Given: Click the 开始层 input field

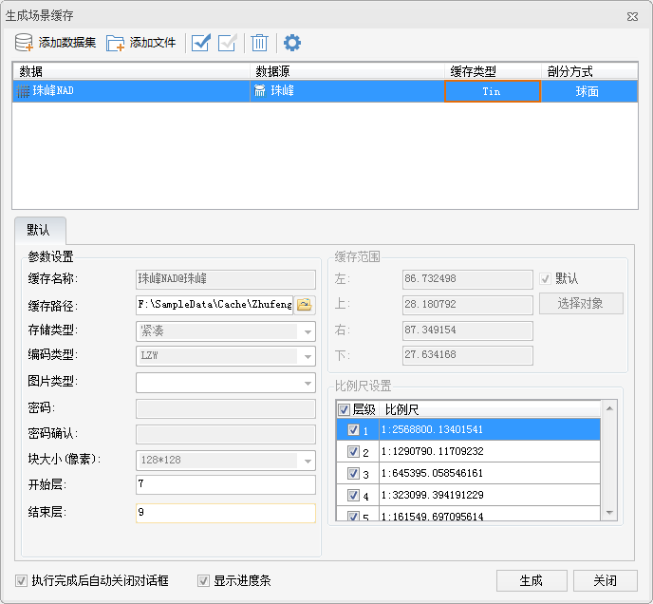Looking at the screenshot, I should [x=225, y=485].
